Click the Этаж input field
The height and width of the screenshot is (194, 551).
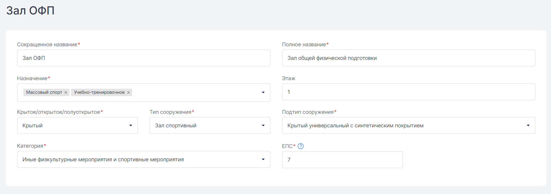[x=408, y=92]
